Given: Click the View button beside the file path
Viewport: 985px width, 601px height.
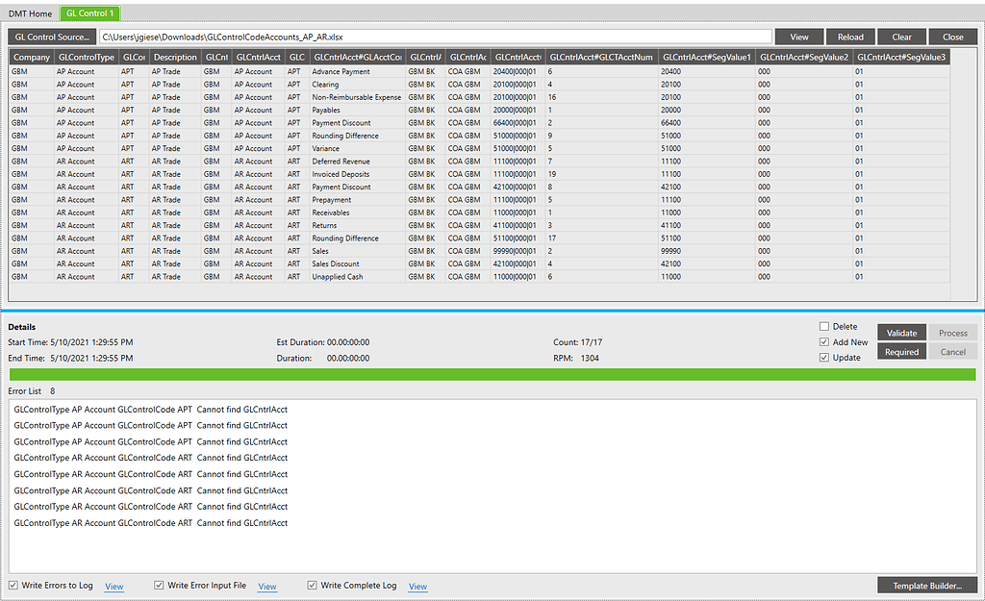Looking at the screenshot, I should [798, 36].
